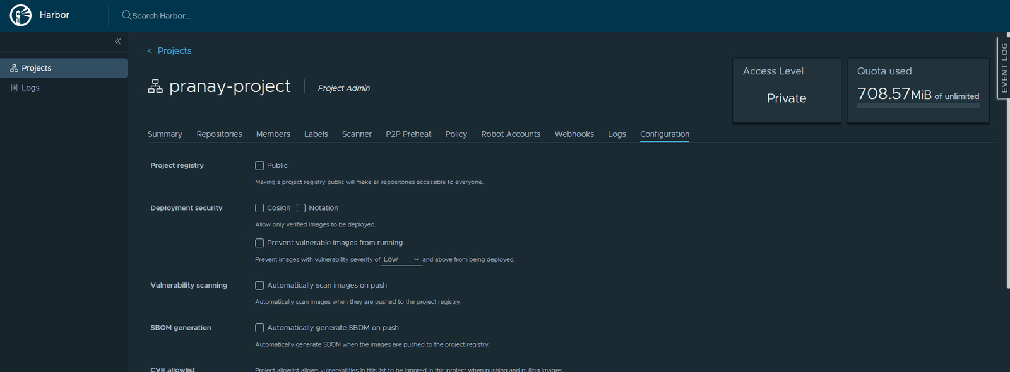Click the Access Level card heading
The image size is (1010, 372).
coord(773,71)
